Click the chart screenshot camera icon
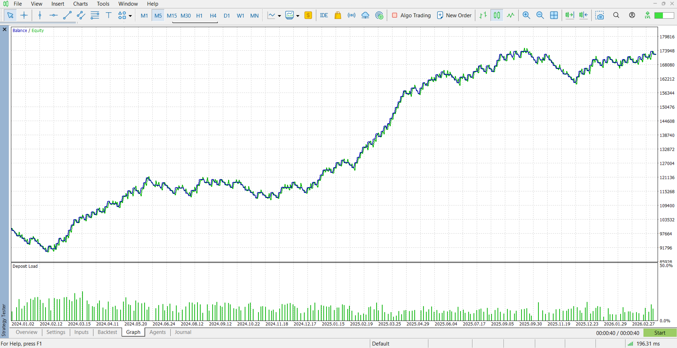677x348 pixels. click(600, 15)
